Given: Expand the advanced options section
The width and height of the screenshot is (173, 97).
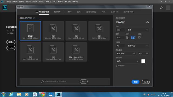Looking at the screenshot, I should point(120,66).
